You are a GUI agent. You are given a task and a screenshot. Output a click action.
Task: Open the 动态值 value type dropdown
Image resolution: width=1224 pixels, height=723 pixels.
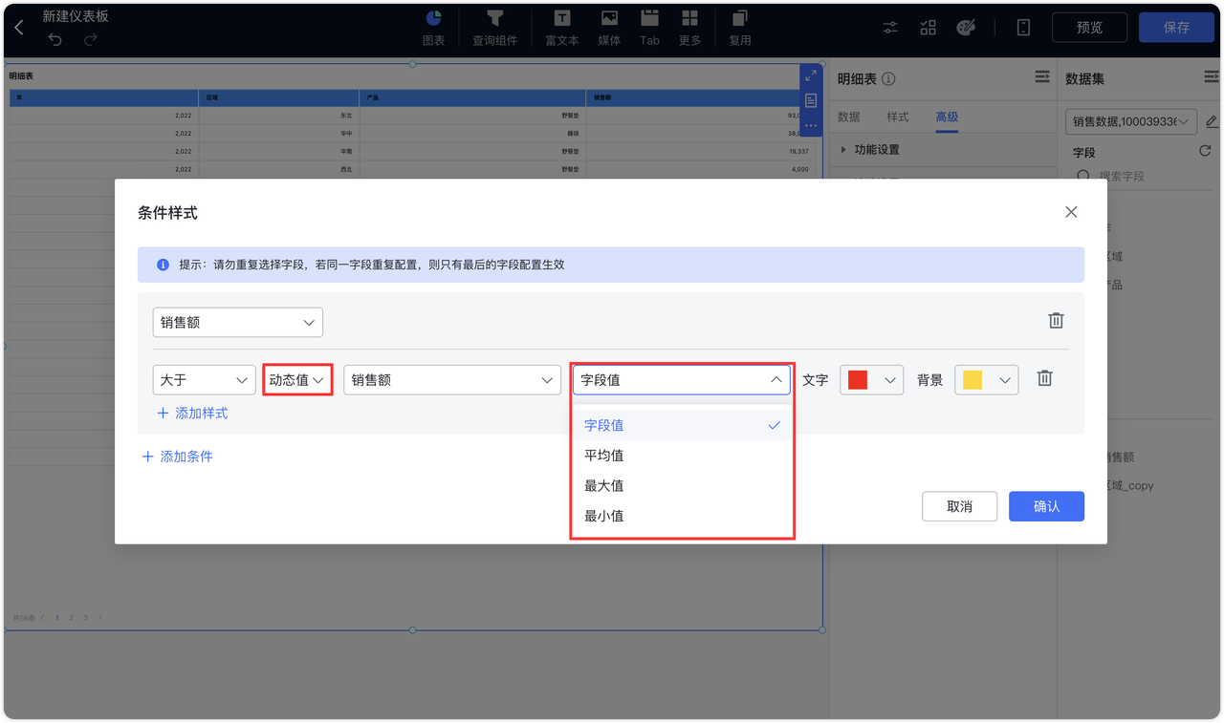click(x=297, y=380)
